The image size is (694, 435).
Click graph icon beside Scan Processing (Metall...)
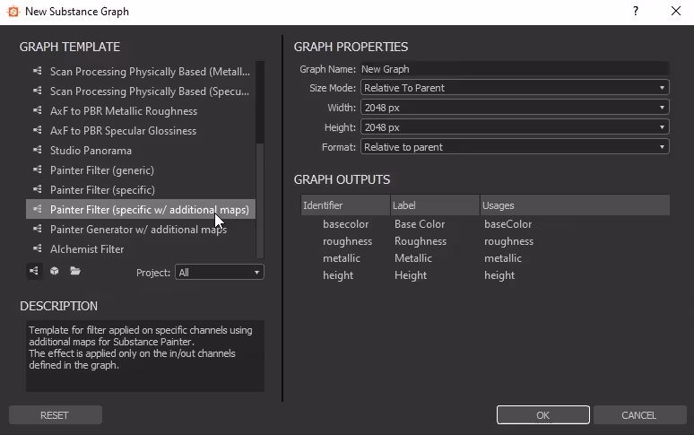point(37,71)
